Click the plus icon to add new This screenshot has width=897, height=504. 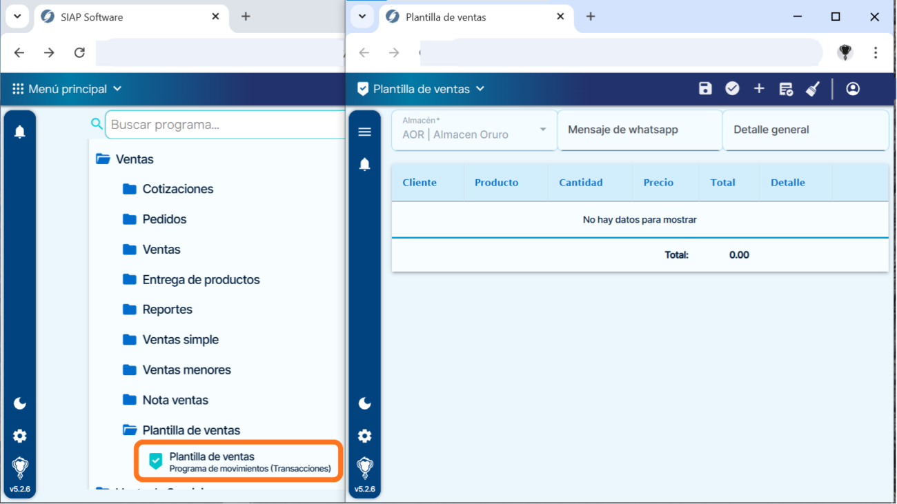[x=759, y=88]
